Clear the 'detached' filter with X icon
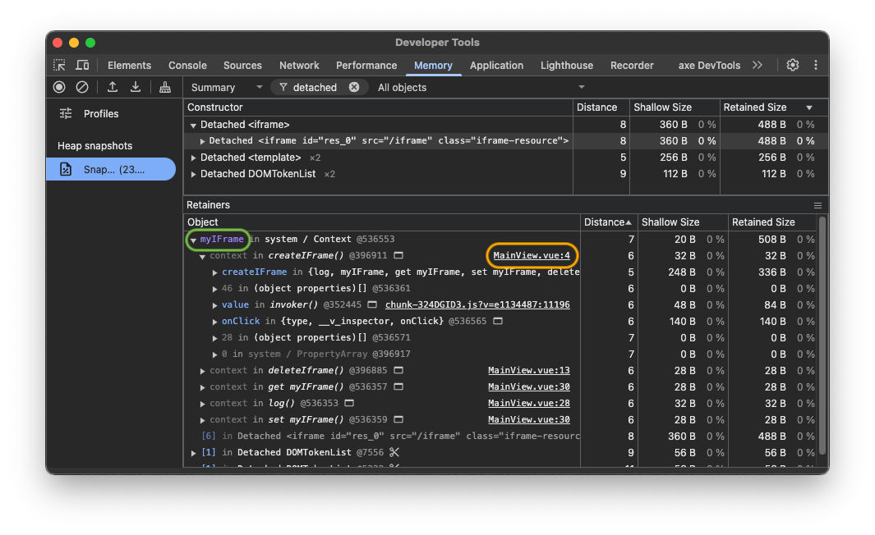This screenshot has width=875, height=535. pos(354,87)
